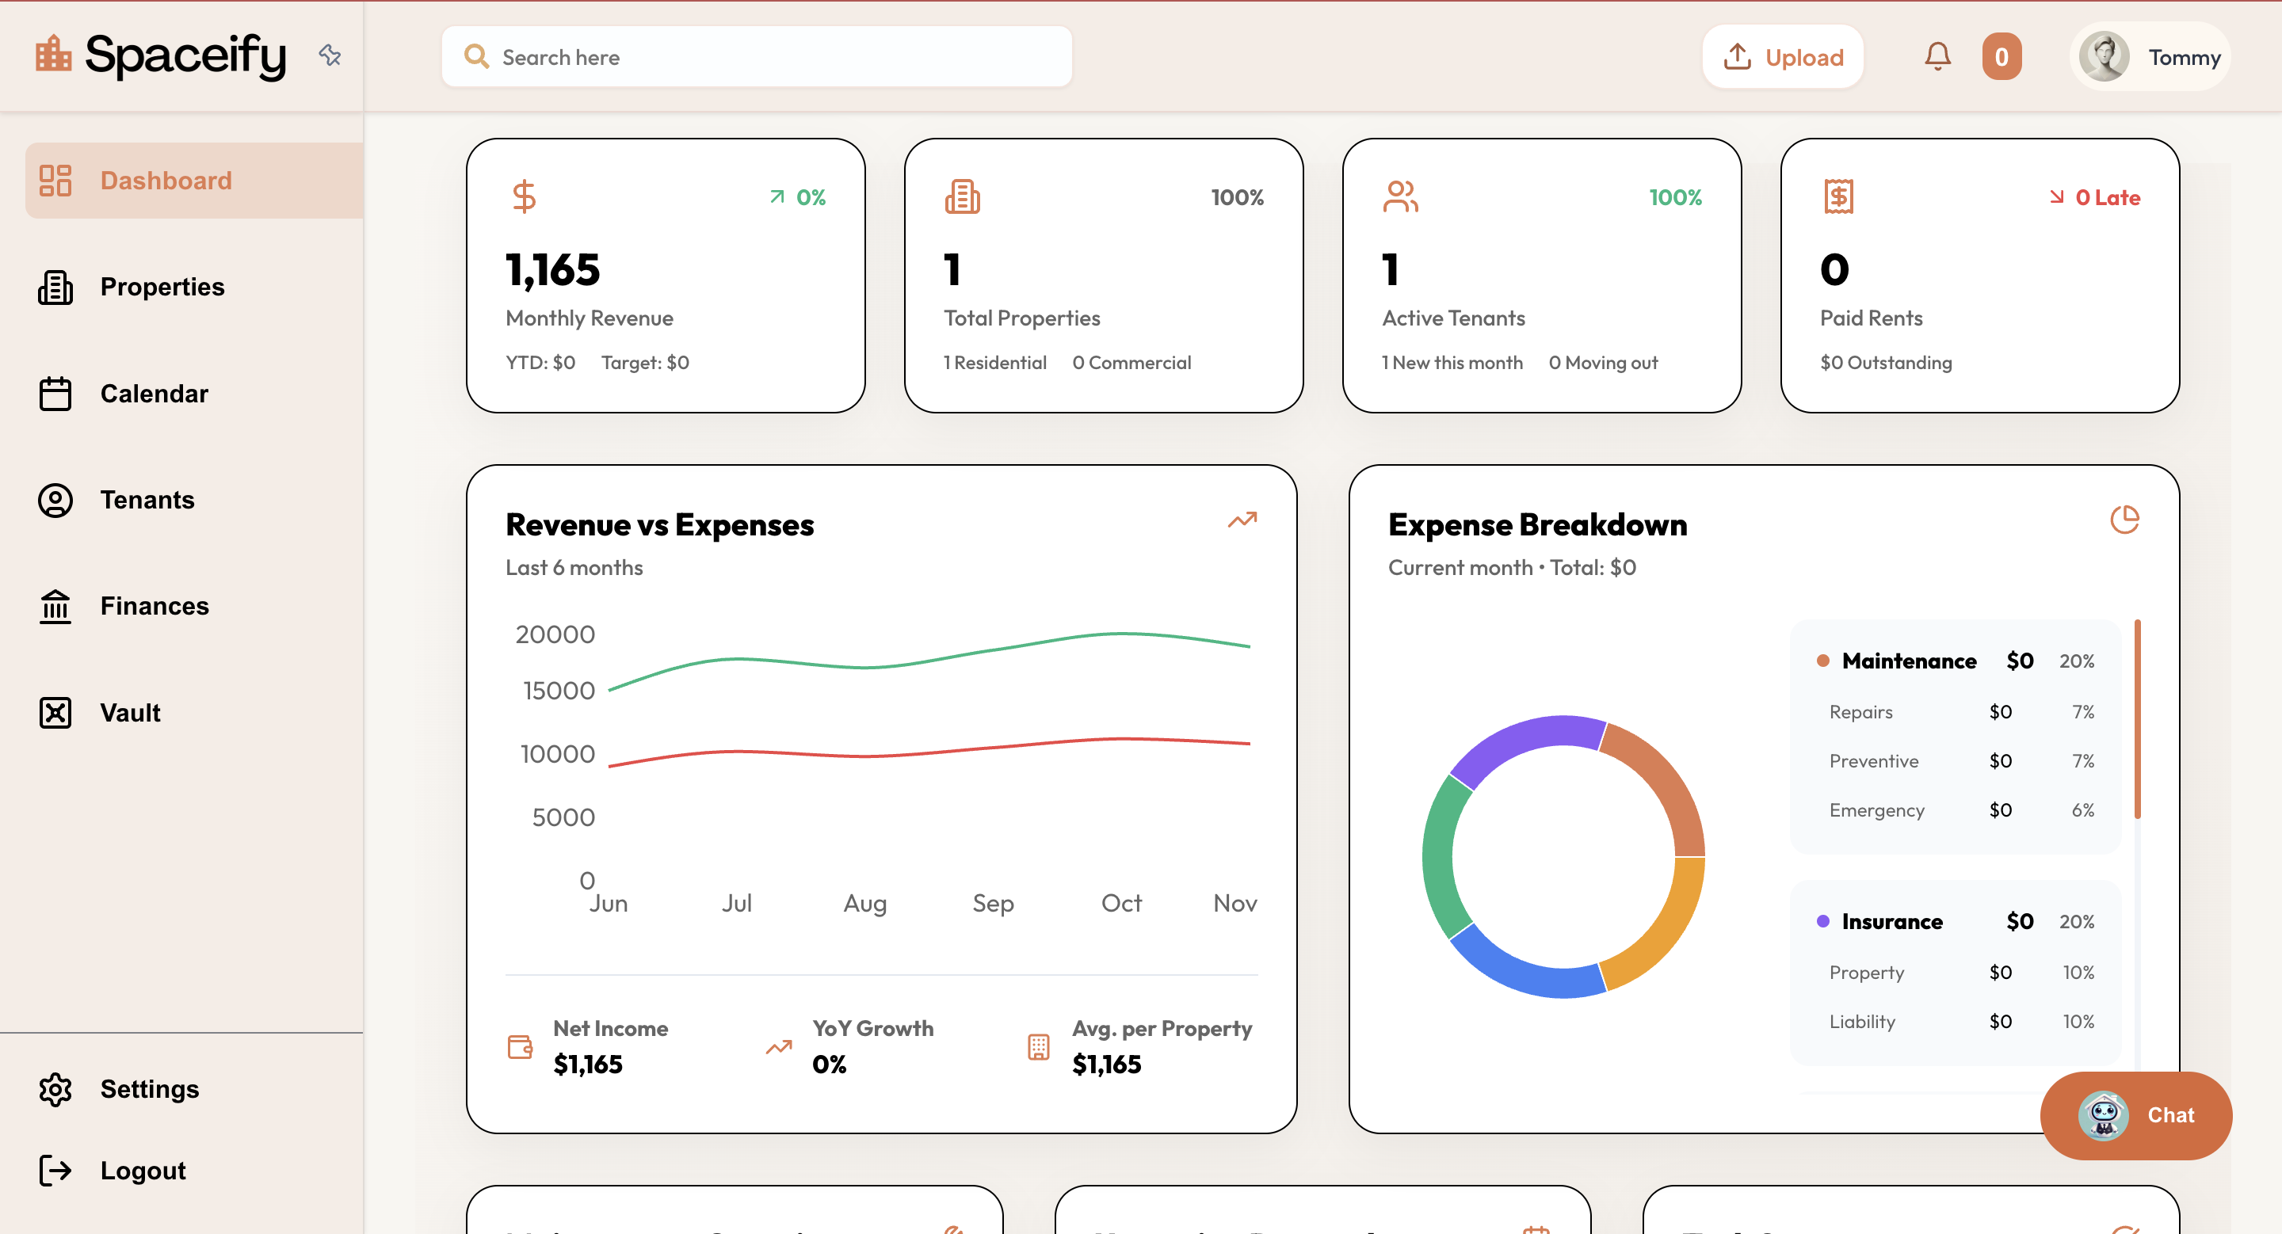
Task: Click the Property insurance row
Action: (1960, 972)
